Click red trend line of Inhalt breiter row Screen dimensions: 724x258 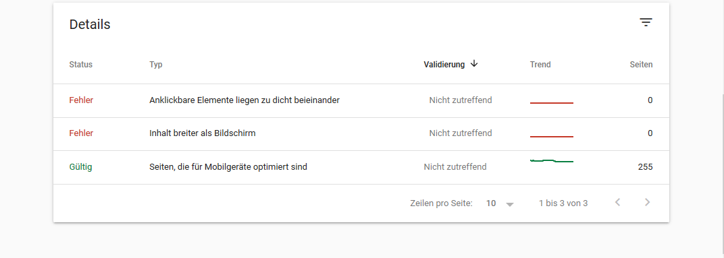pos(551,136)
